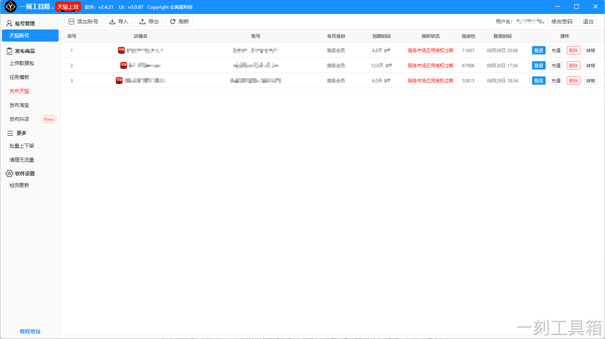Click 转移 for row 2 account
The image size is (605, 339).
[591, 65]
